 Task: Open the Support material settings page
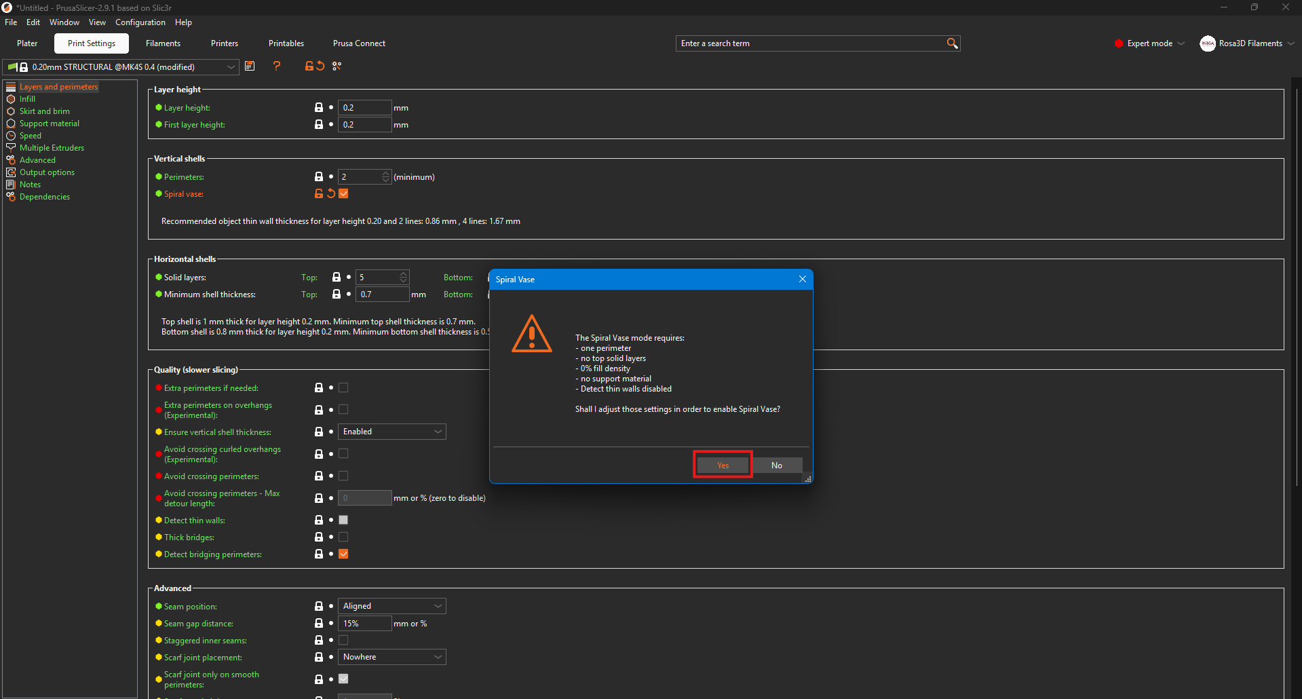50,124
